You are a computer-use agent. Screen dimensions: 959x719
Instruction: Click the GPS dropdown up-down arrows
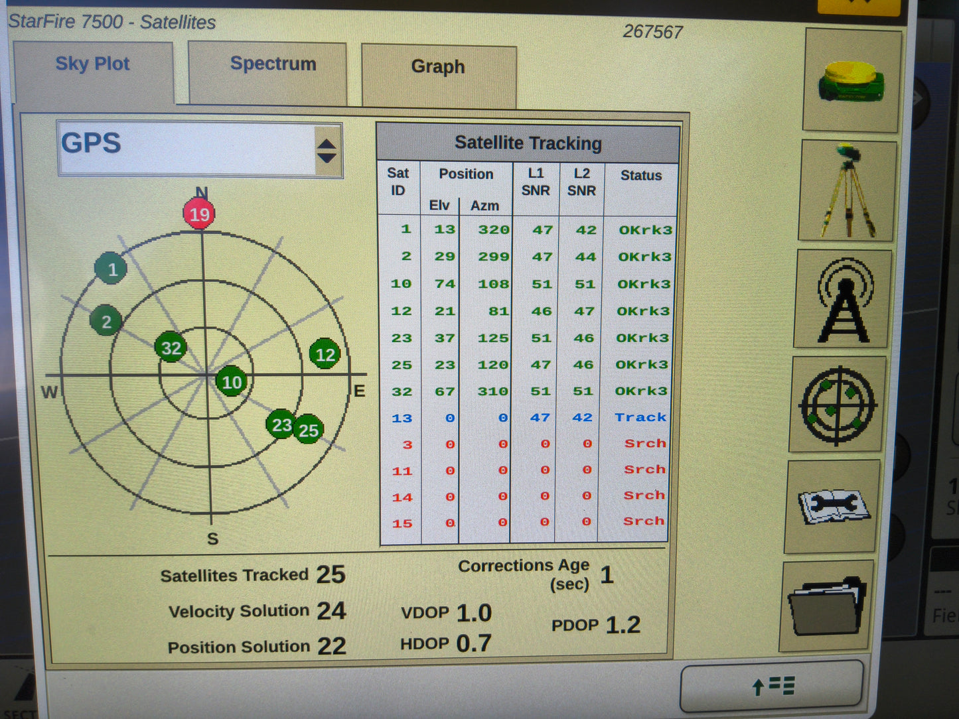point(327,151)
